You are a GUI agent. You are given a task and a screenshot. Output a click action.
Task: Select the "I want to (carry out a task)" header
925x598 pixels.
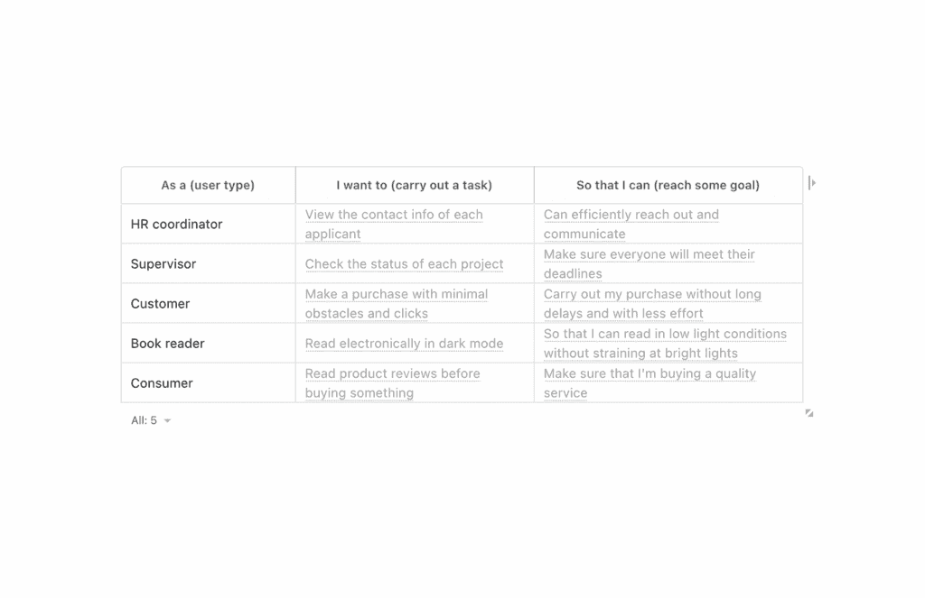(x=414, y=186)
